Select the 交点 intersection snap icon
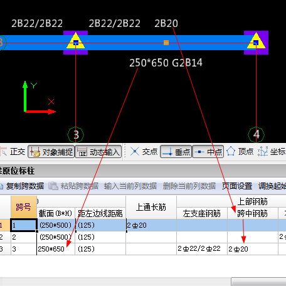Image resolution: width=286 pixels, height=286 pixels. (135, 151)
